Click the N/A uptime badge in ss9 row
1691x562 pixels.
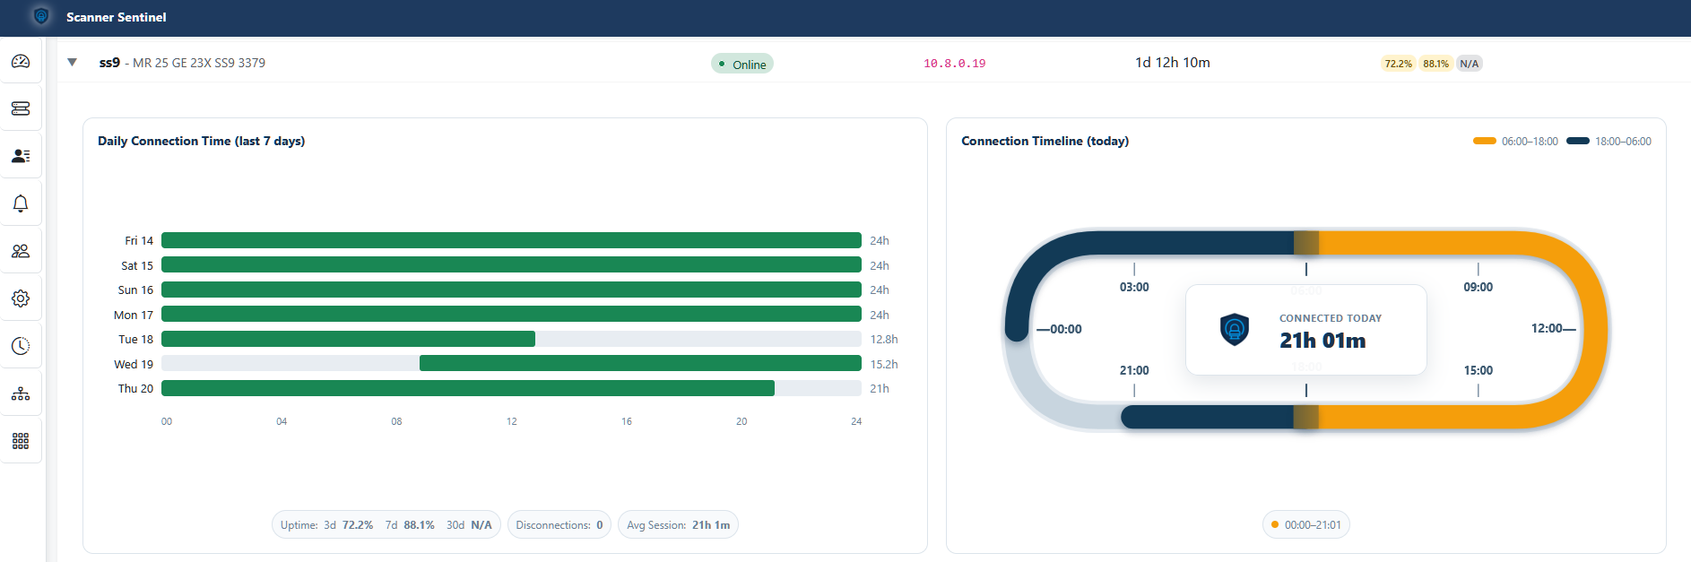click(1469, 64)
